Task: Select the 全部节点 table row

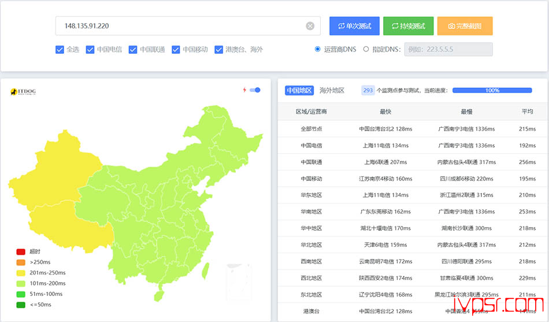Action: tap(413, 129)
